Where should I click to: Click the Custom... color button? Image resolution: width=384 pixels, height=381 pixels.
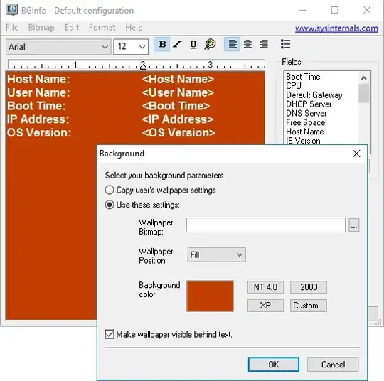309,306
